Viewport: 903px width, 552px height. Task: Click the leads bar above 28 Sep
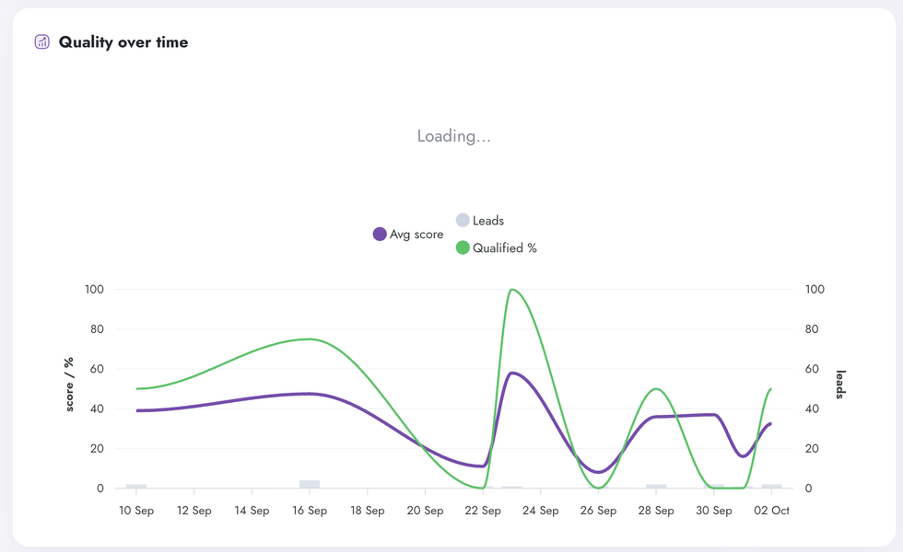coord(656,486)
